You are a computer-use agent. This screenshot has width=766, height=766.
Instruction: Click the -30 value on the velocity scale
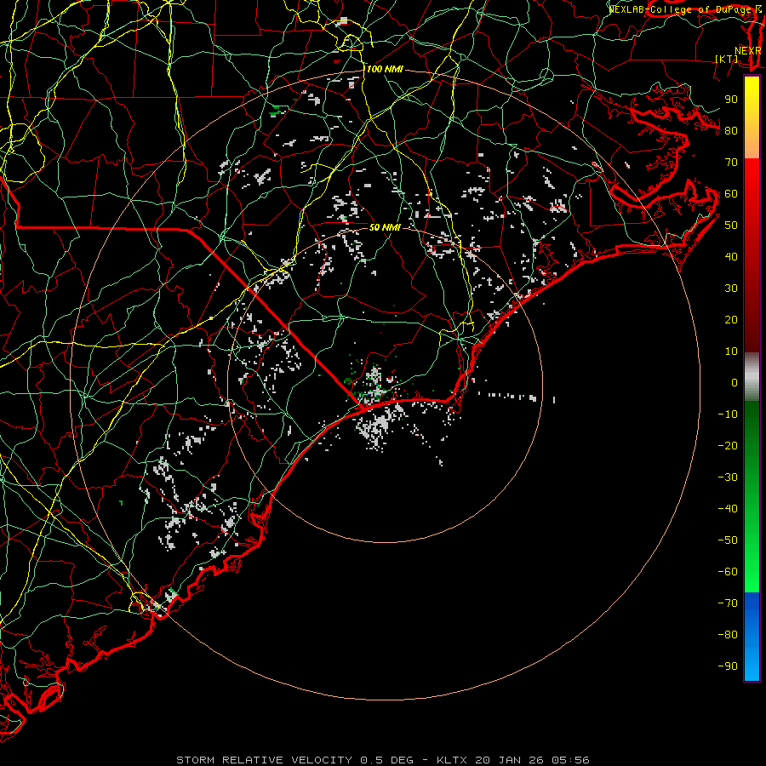pyautogui.click(x=728, y=477)
